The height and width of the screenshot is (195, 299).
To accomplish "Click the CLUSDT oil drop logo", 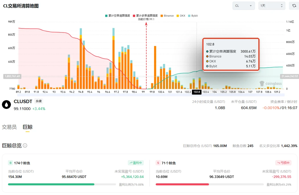I will pyautogui.click(x=7, y=105).
